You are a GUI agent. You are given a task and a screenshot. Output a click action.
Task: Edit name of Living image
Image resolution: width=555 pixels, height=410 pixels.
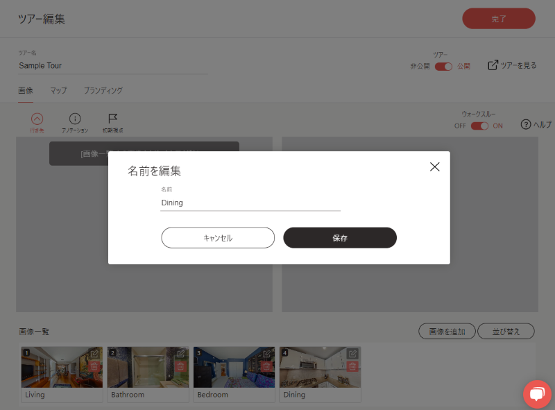click(94, 354)
